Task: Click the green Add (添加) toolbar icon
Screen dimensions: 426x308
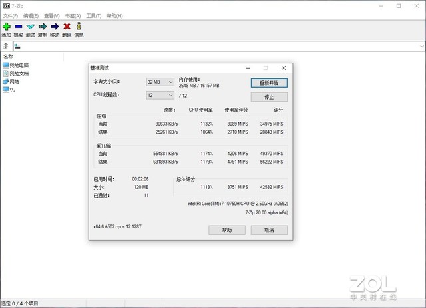Action: 7,27
